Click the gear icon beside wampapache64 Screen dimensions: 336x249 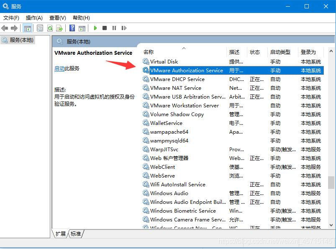tap(146, 132)
